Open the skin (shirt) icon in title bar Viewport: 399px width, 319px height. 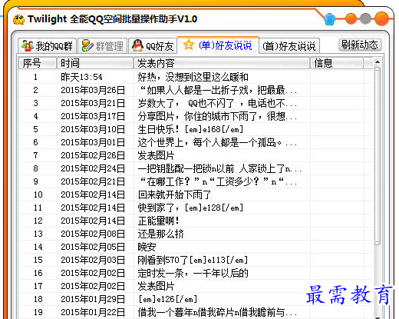(x=329, y=18)
